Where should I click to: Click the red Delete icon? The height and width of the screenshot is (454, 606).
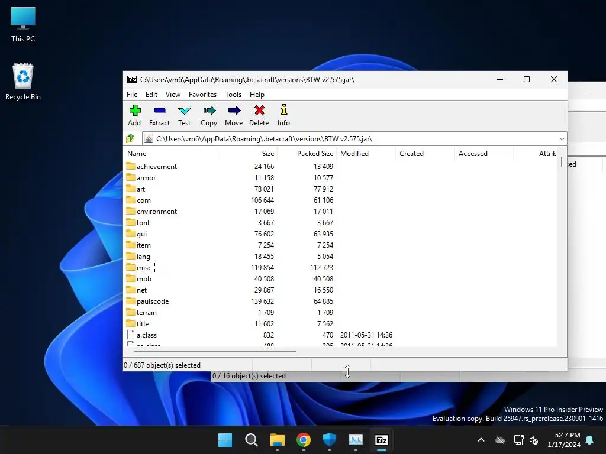click(x=259, y=115)
